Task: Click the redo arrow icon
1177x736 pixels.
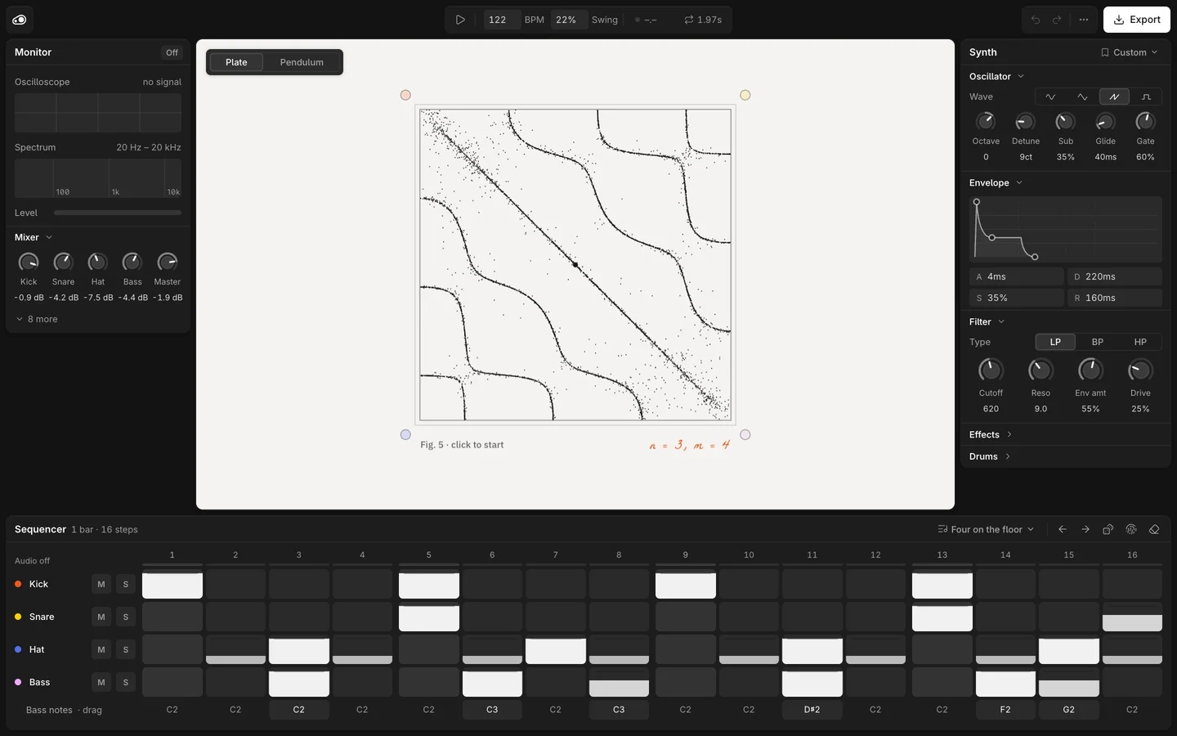Action: [x=1057, y=20]
